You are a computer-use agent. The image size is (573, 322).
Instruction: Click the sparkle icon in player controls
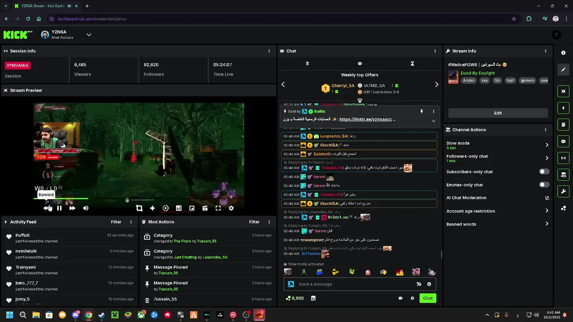pyautogui.click(x=152, y=208)
